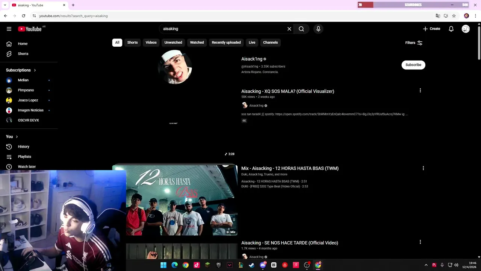Open YouTube notifications bell
This screenshot has width=481, height=271.
point(451,29)
